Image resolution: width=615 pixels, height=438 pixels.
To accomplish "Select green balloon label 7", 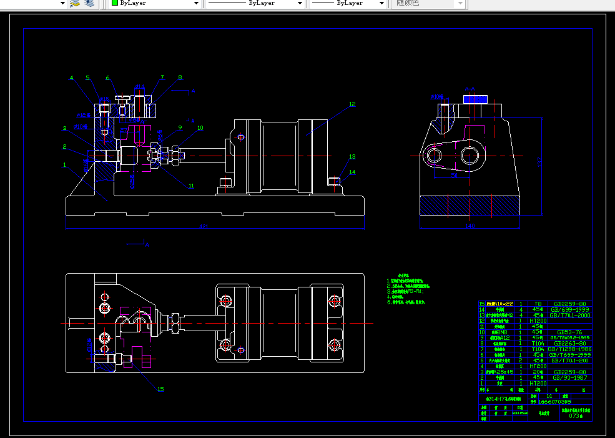I will pos(162,77).
